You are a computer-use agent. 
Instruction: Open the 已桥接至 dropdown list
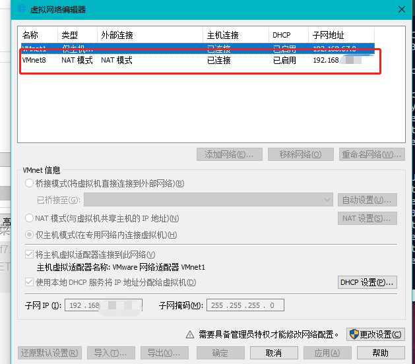[x=208, y=200]
